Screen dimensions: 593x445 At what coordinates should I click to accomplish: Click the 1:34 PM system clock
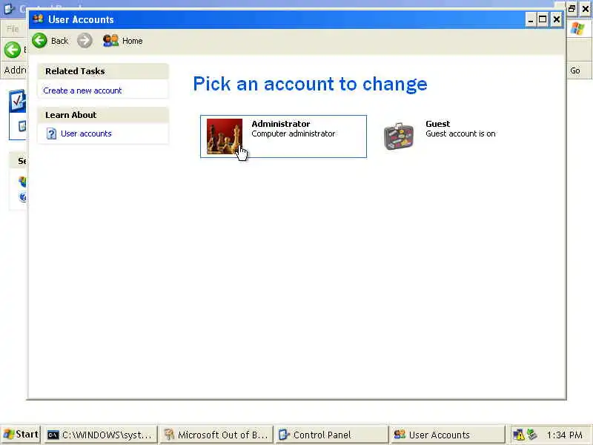(565, 435)
